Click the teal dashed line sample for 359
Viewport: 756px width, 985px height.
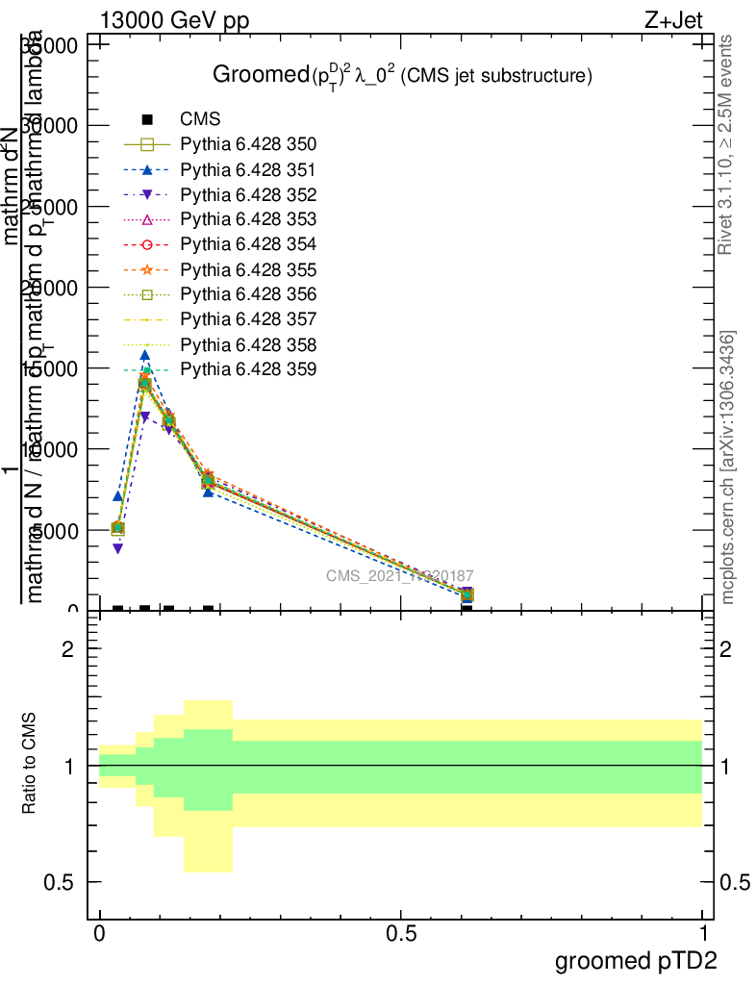[147, 369]
